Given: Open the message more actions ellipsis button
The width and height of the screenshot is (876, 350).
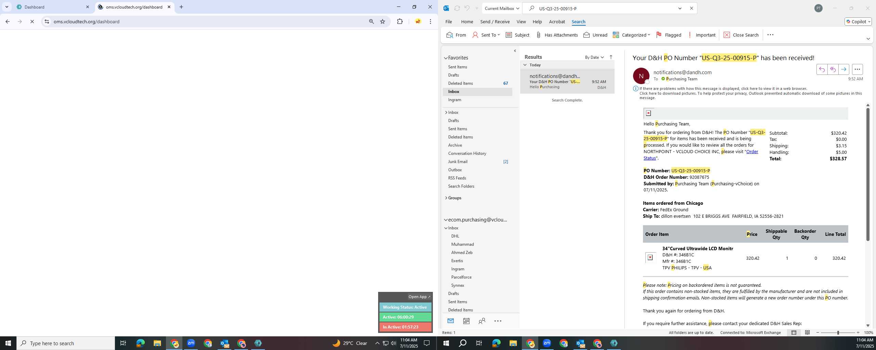Looking at the screenshot, I should click(x=857, y=69).
